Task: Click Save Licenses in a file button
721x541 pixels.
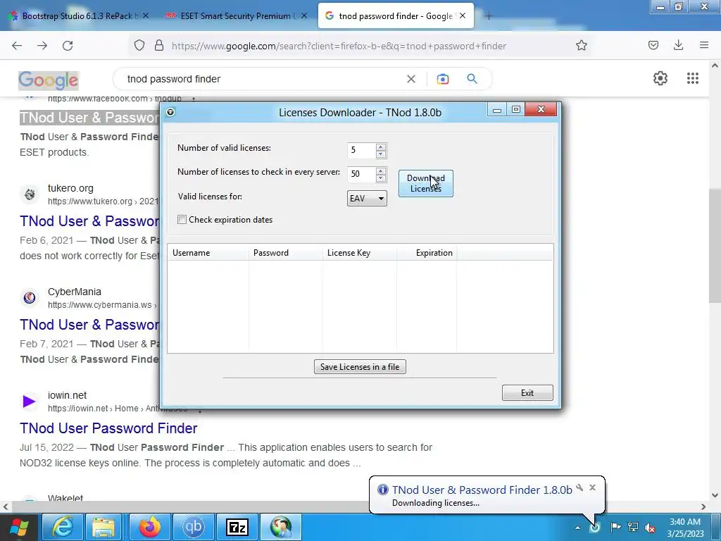Action: 360,366
